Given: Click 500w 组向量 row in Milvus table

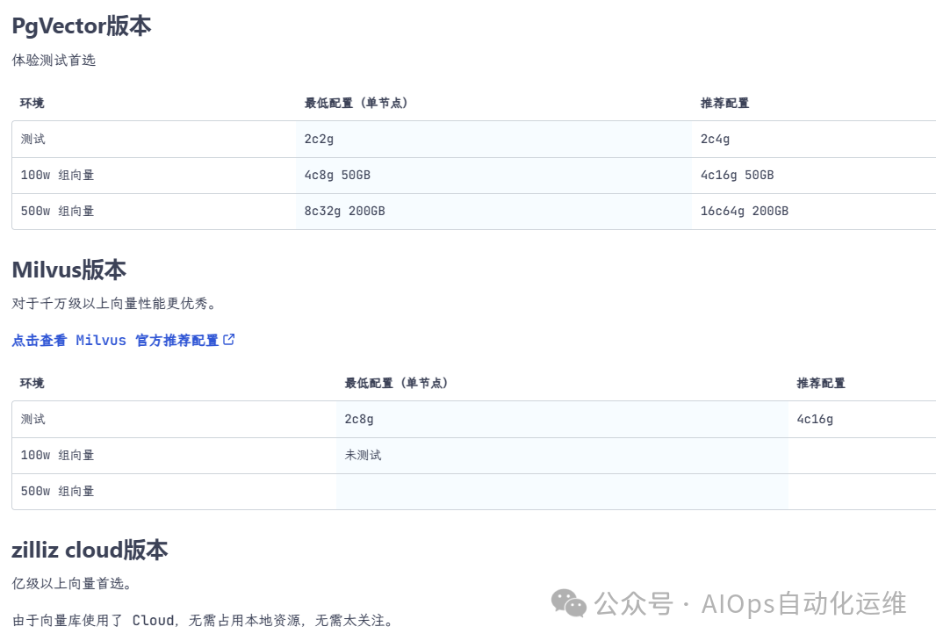Looking at the screenshot, I should click(474, 491).
